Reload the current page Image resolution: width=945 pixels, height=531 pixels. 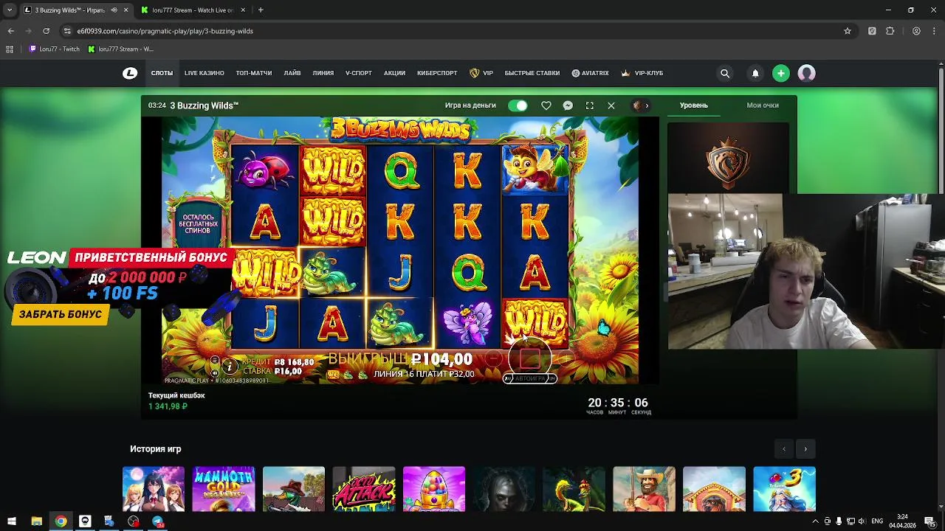point(46,31)
